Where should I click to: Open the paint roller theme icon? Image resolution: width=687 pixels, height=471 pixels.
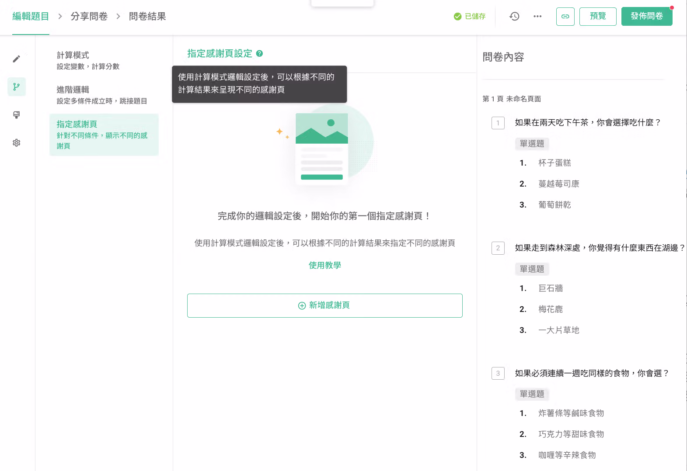17,115
